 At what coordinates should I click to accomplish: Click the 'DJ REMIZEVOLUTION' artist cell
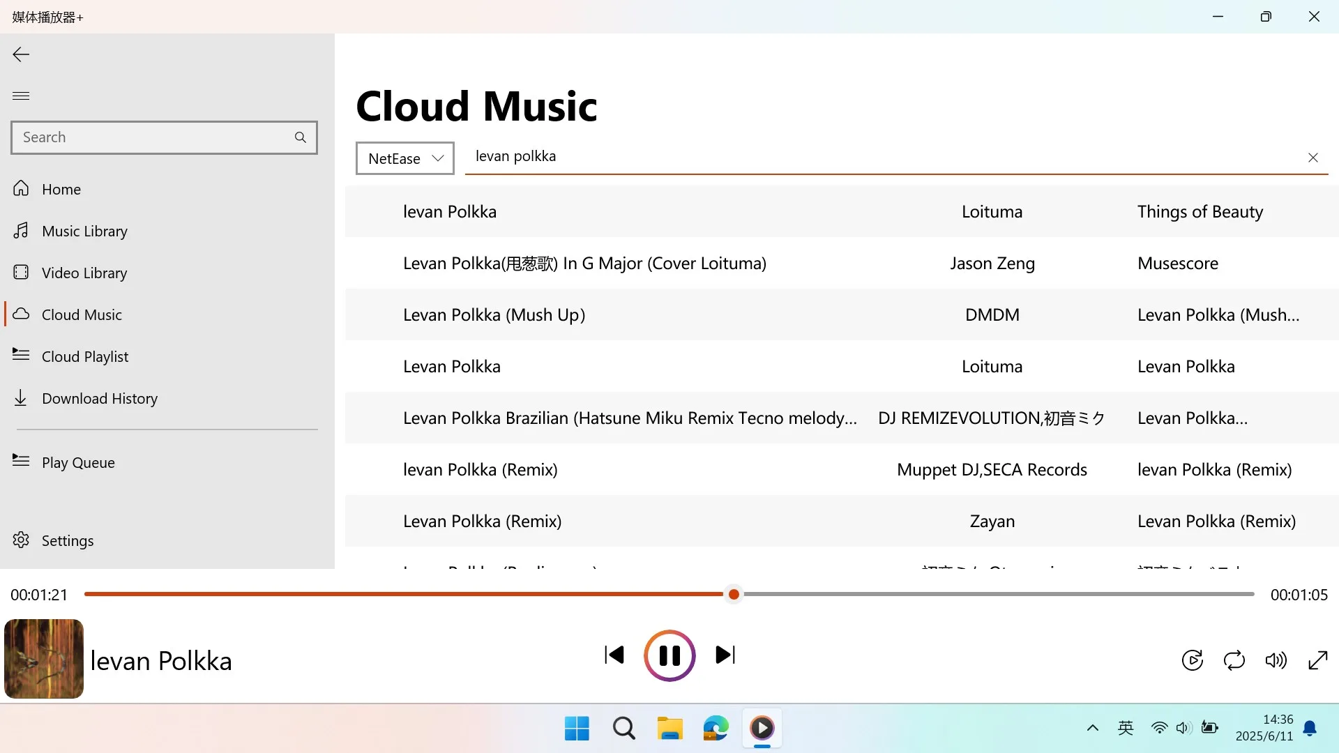[992, 418]
